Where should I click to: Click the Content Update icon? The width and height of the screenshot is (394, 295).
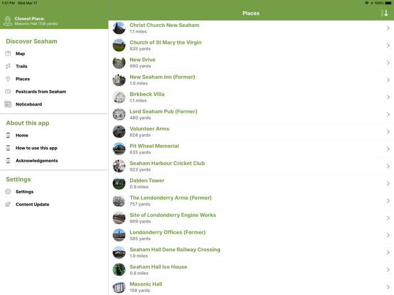8,205
